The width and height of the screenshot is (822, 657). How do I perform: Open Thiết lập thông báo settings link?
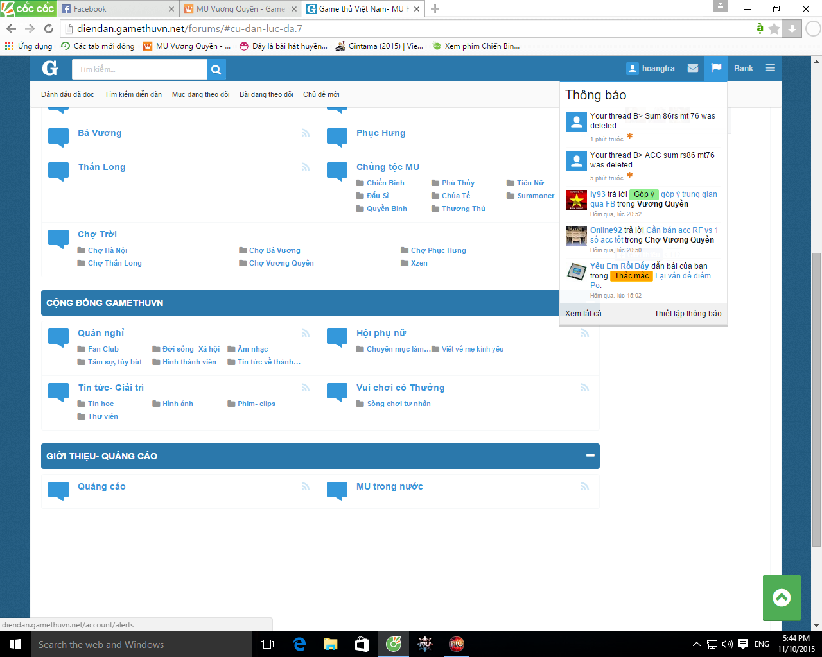(x=688, y=314)
